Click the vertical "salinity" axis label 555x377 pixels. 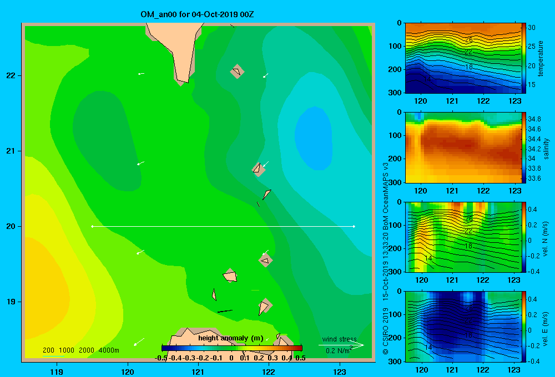pos(546,149)
